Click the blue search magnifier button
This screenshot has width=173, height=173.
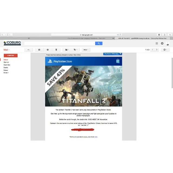click(x=99, y=43)
